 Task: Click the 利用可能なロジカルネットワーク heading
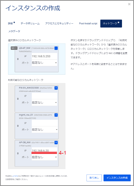[x=25, y=80]
